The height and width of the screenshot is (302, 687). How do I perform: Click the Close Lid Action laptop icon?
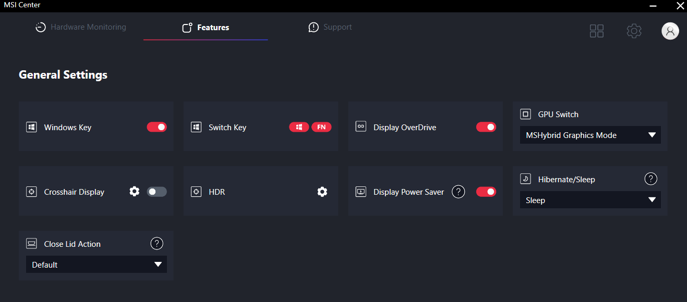(32, 244)
